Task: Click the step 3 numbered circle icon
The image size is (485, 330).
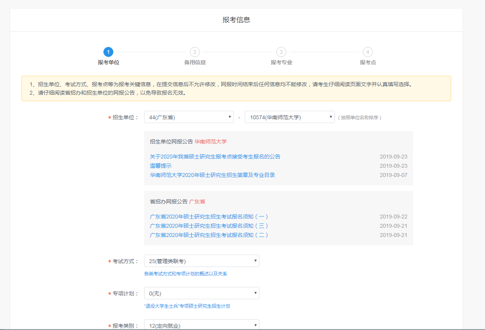Action: [281, 52]
